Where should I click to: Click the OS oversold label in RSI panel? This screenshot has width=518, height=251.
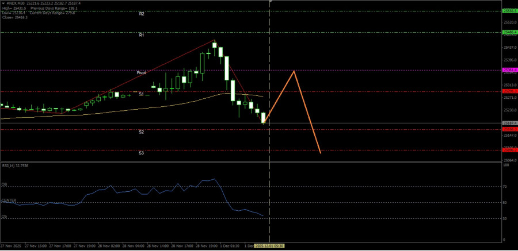click(x=3, y=217)
